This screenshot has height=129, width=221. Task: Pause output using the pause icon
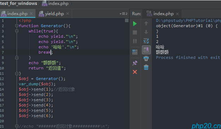135,41
